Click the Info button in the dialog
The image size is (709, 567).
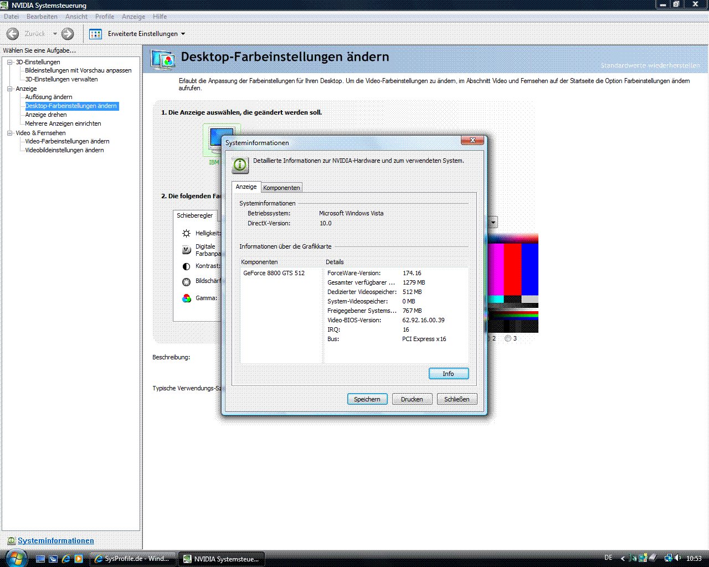coord(449,374)
